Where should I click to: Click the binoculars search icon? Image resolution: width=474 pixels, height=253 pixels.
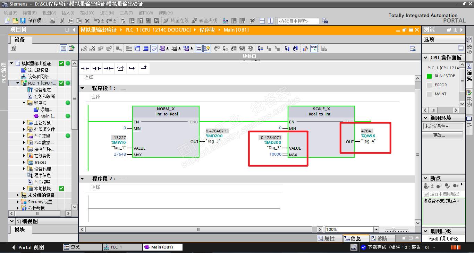tap(325, 21)
